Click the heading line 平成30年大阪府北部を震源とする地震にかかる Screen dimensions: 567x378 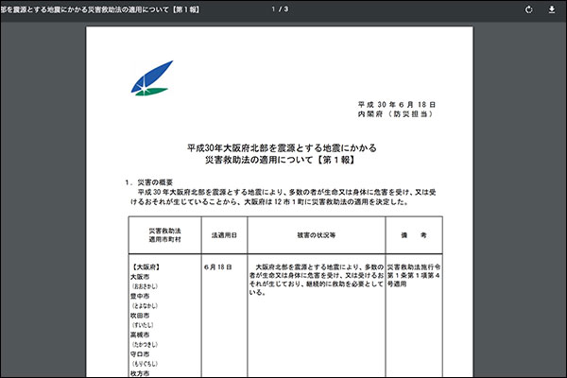[x=282, y=148]
